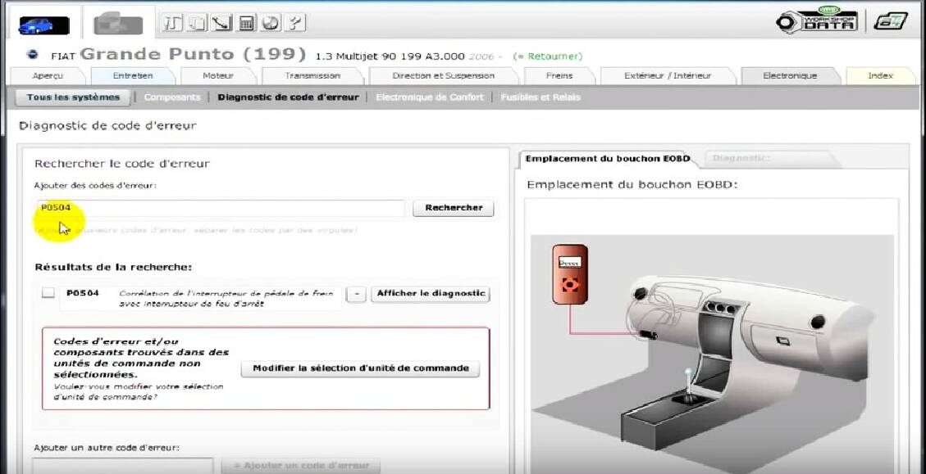Screen dimensions: 926x474
Task: Select the blue car vehicle tab
Action: pyautogui.click(x=43, y=25)
